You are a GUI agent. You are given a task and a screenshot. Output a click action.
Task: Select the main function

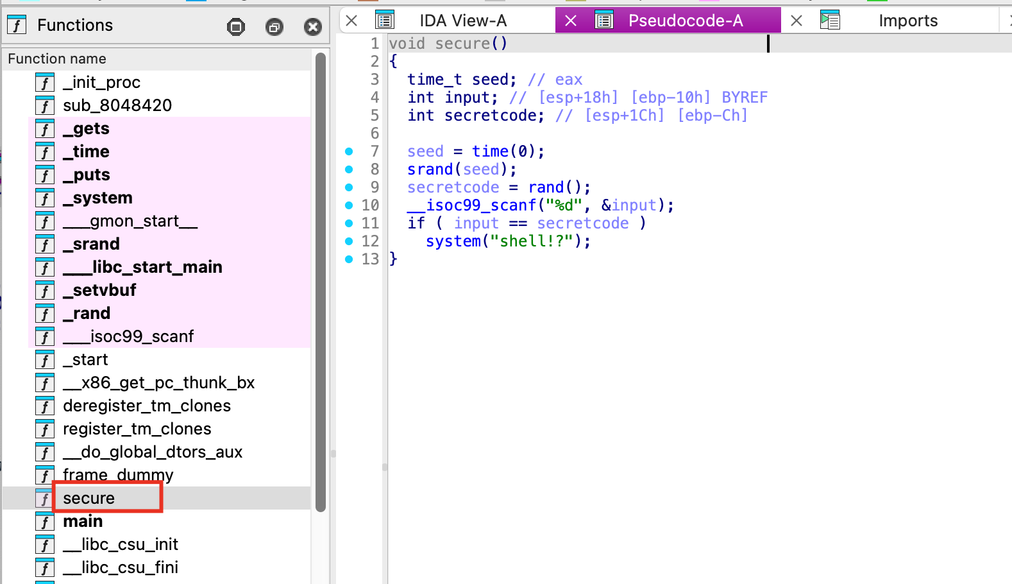click(83, 521)
